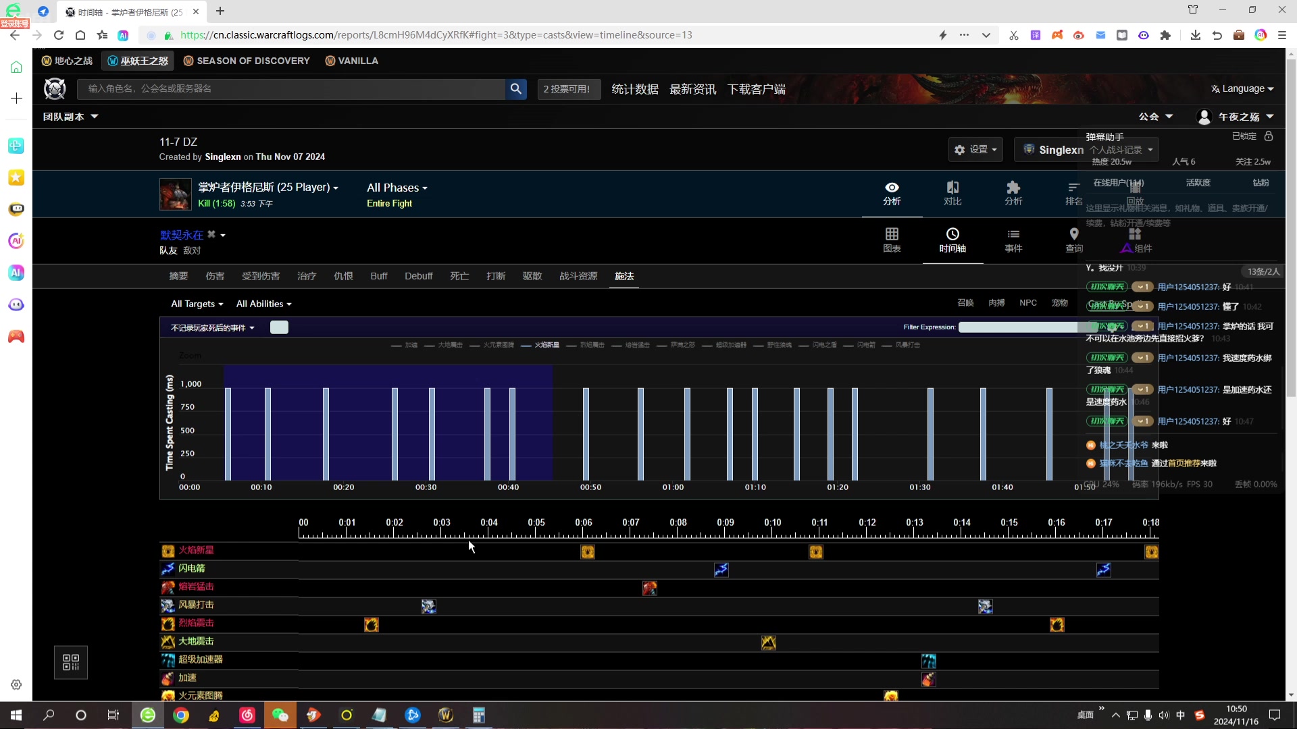Click the browser refresh button
The height and width of the screenshot is (729, 1297).
pos(59,35)
